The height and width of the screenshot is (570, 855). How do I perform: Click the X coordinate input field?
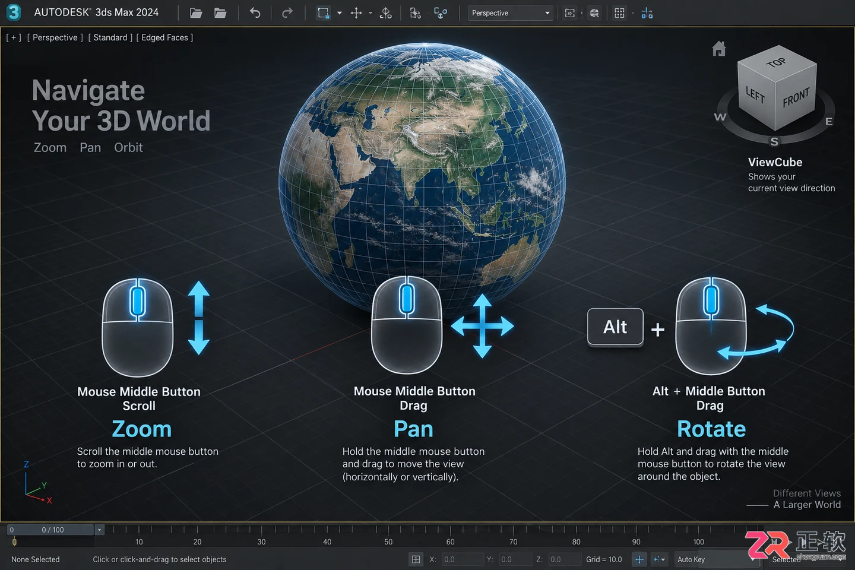pyautogui.click(x=463, y=559)
